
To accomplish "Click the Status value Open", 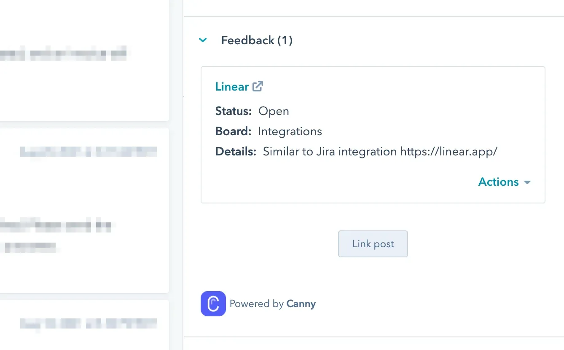I will pos(274,111).
